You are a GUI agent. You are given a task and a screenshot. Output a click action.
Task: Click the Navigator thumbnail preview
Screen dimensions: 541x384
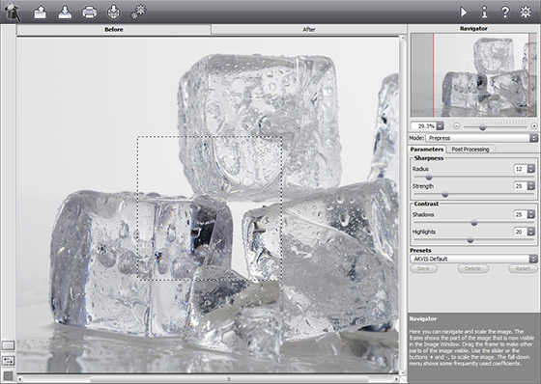point(473,75)
